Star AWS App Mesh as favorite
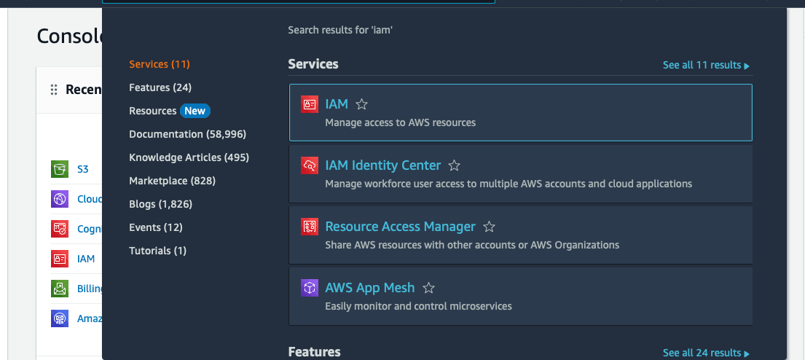The width and height of the screenshot is (805, 360). tap(428, 288)
